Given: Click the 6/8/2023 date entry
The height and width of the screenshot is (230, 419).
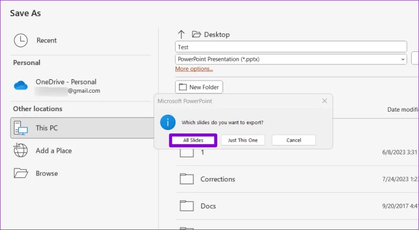Looking at the screenshot, I should [x=400, y=152].
